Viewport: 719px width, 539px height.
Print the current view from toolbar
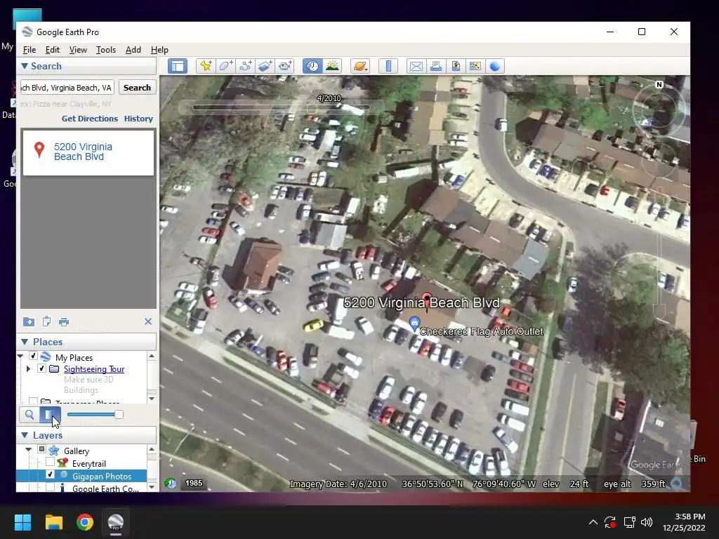(435, 66)
